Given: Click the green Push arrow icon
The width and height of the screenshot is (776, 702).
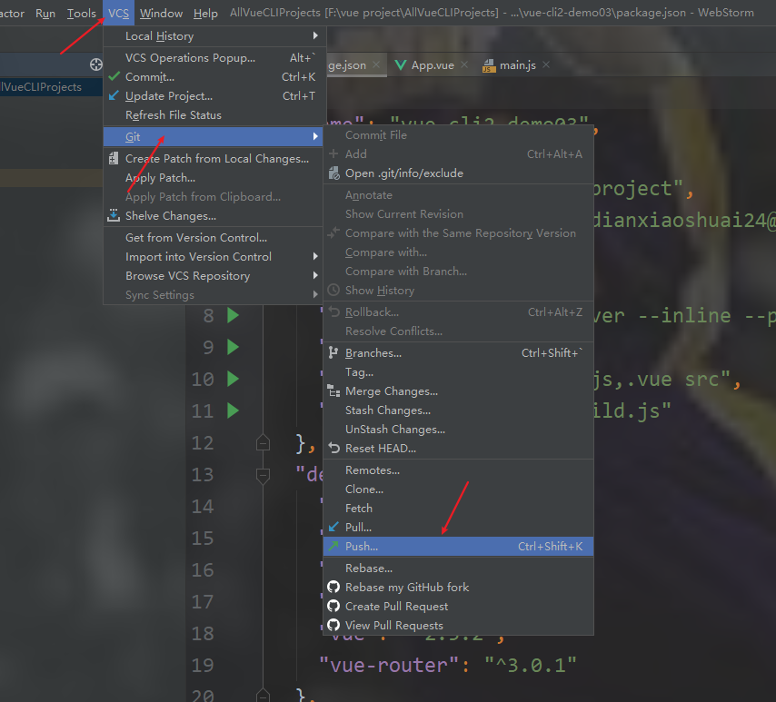Looking at the screenshot, I should click(334, 546).
